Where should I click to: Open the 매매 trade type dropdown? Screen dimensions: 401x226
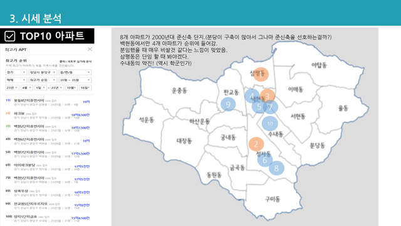point(16,80)
